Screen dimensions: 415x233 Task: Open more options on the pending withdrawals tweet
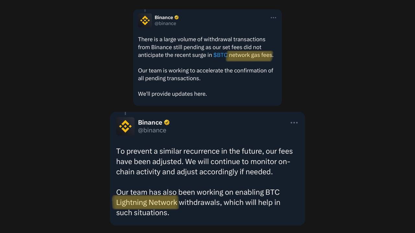273,18
